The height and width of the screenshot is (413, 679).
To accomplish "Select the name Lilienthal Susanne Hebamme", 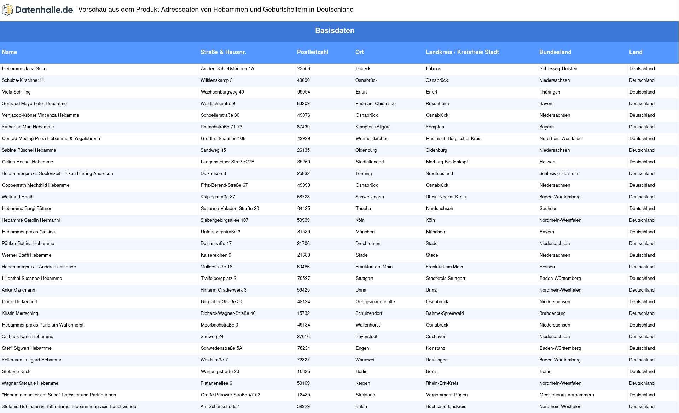I will point(32,279).
